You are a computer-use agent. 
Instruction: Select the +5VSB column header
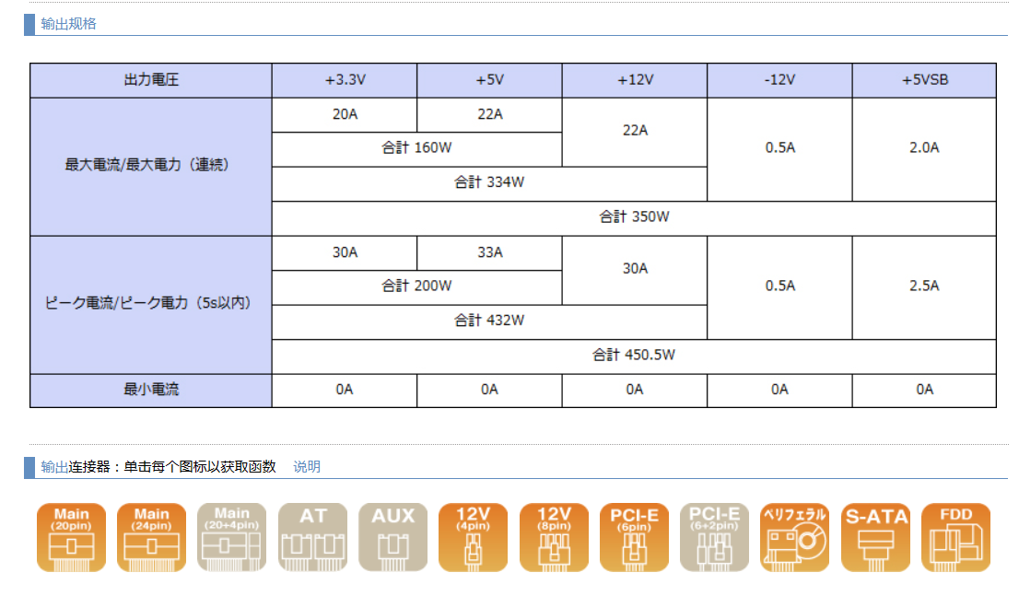925,80
